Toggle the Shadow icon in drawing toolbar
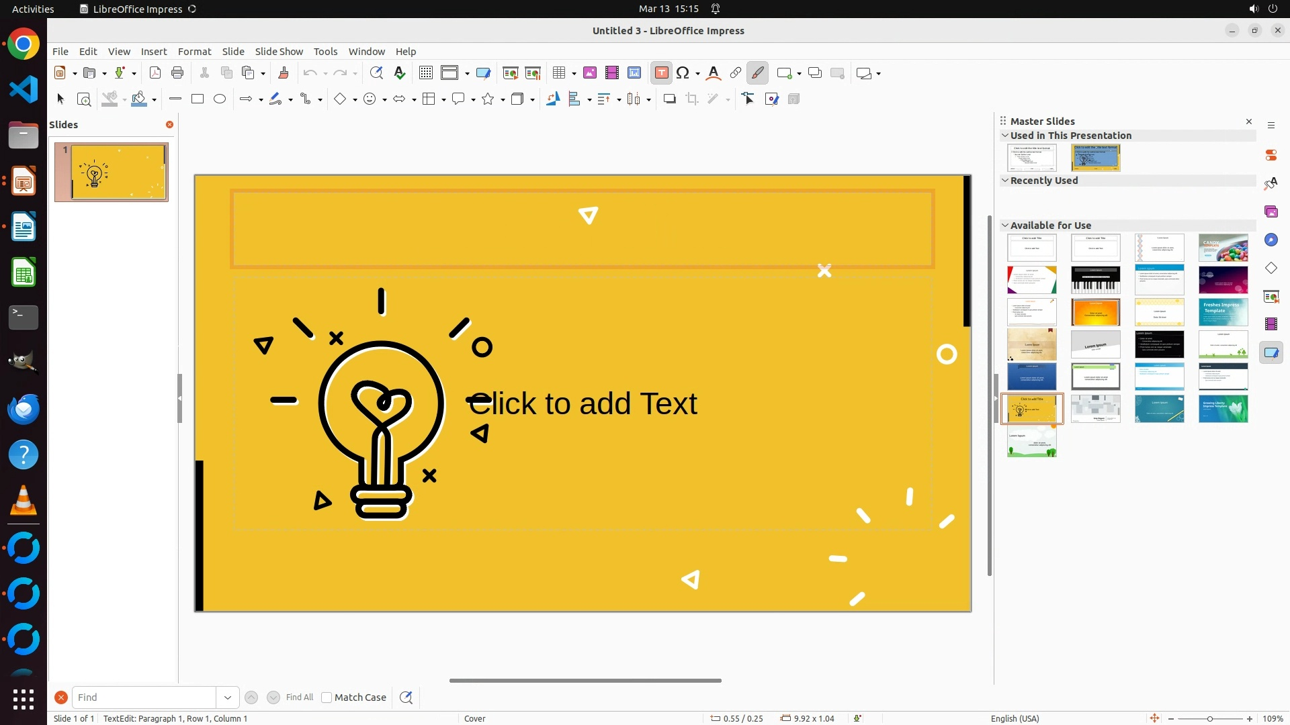Viewport: 1290px width, 725px height. click(x=670, y=99)
